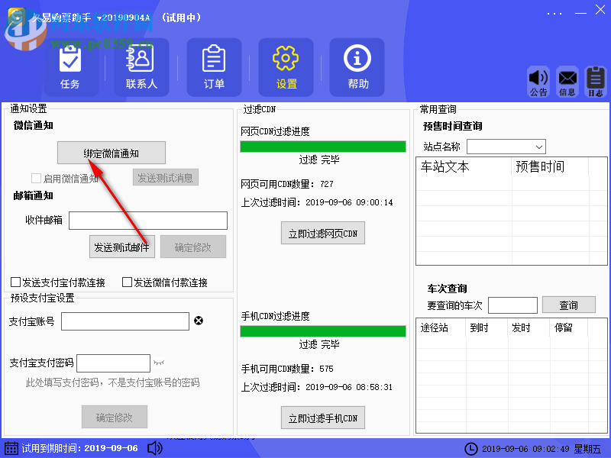611x458 pixels.
Task: Click the sound speaker icon in status bar
Action: click(x=155, y=448)
